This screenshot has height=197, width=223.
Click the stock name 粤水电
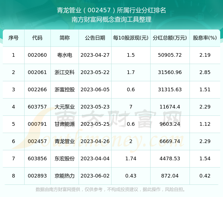pyautogui.click(x=65, y=55)
